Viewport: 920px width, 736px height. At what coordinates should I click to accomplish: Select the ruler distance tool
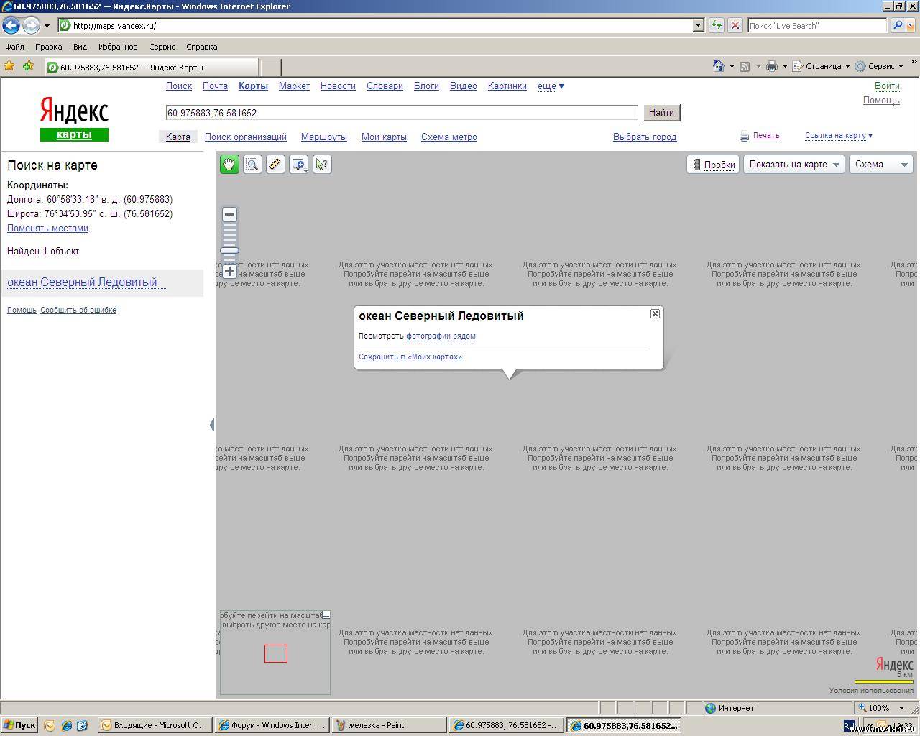click(x=275, y=165)
